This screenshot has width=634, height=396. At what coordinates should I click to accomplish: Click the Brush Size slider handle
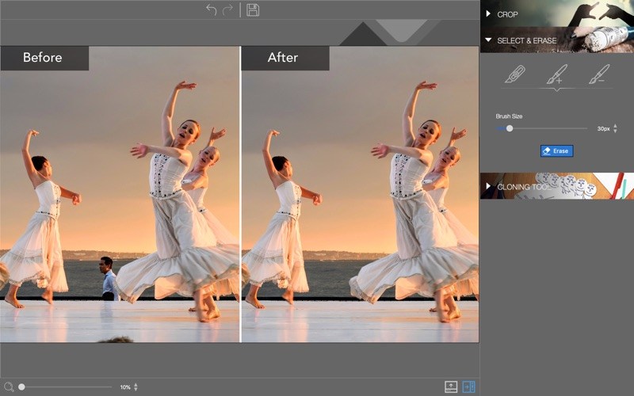click(510, 128)
